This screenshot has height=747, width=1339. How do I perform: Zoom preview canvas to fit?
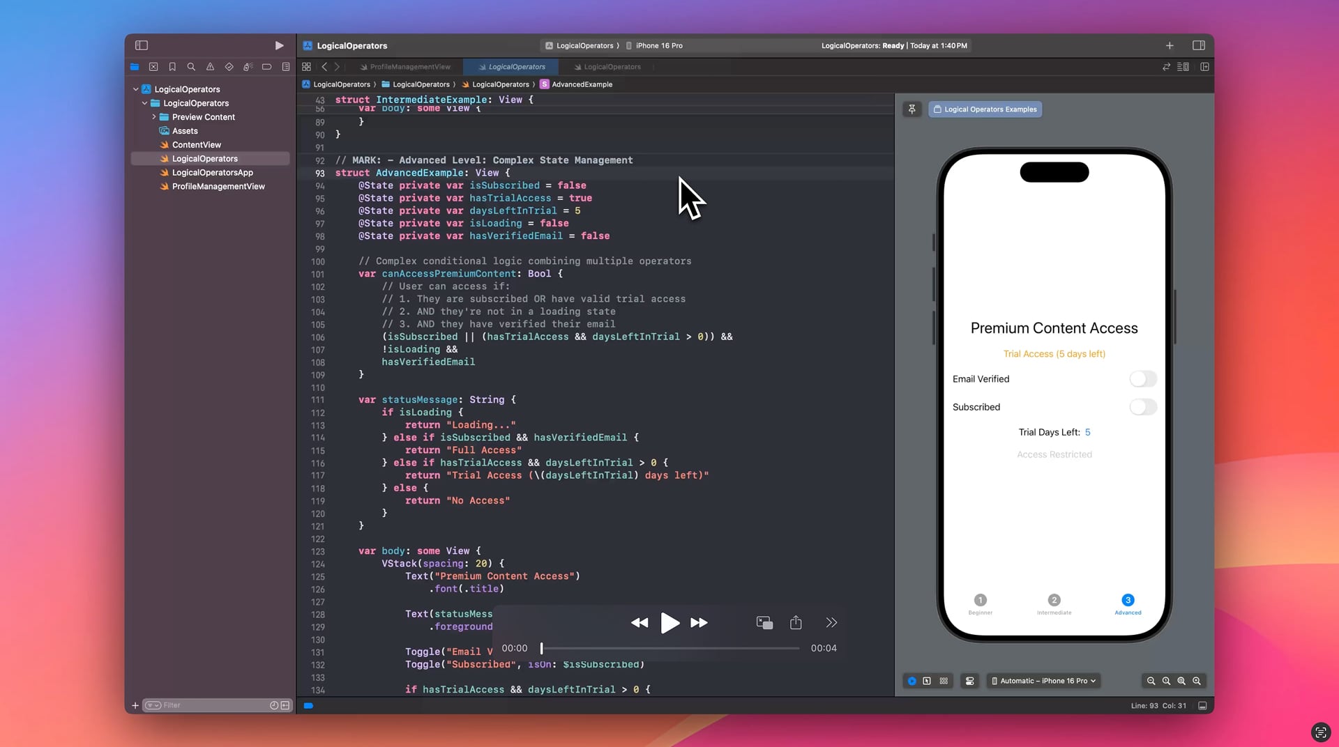pyautogui.click(x=1181, y=681)
